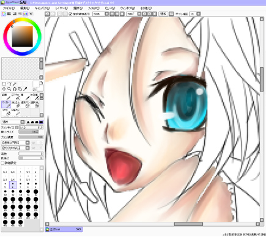Open the brush blending mode dropdown

point(13,122)
